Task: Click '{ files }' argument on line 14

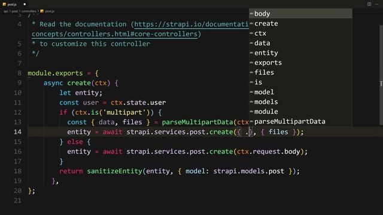Action: [278, 132]
